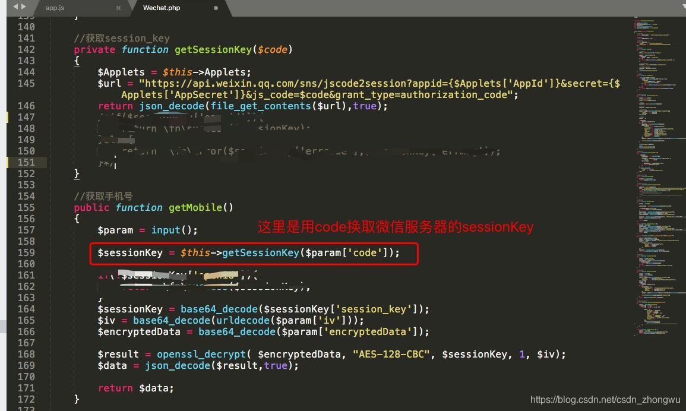The height and width of the screenshot is (411, 686).
Task: Click 'urldecode' on line 165
Action: (x=243, y=320)
